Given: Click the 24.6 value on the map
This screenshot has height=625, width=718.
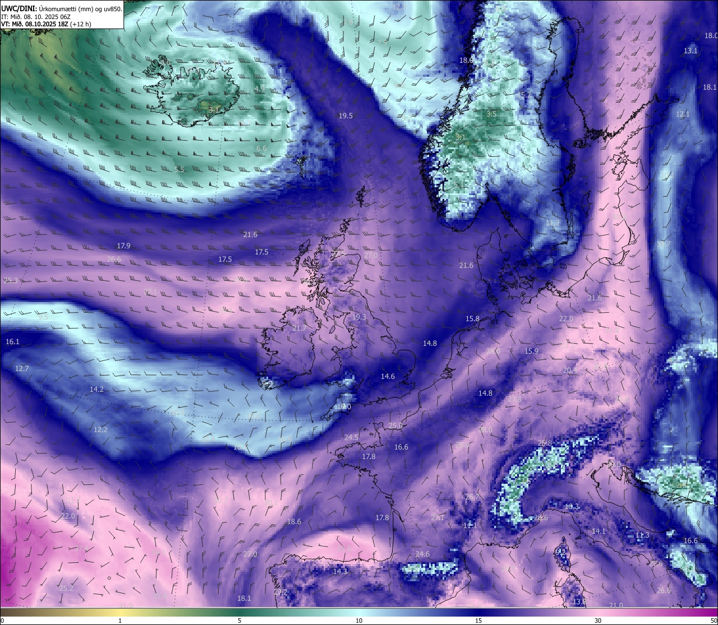Looking at the screenshot, I should tap(422, 554).
